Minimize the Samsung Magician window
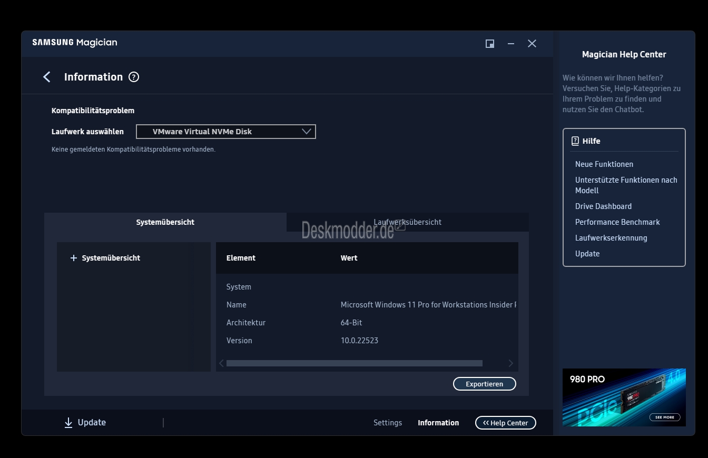The image size is (708, 458). tap(510, 44)
